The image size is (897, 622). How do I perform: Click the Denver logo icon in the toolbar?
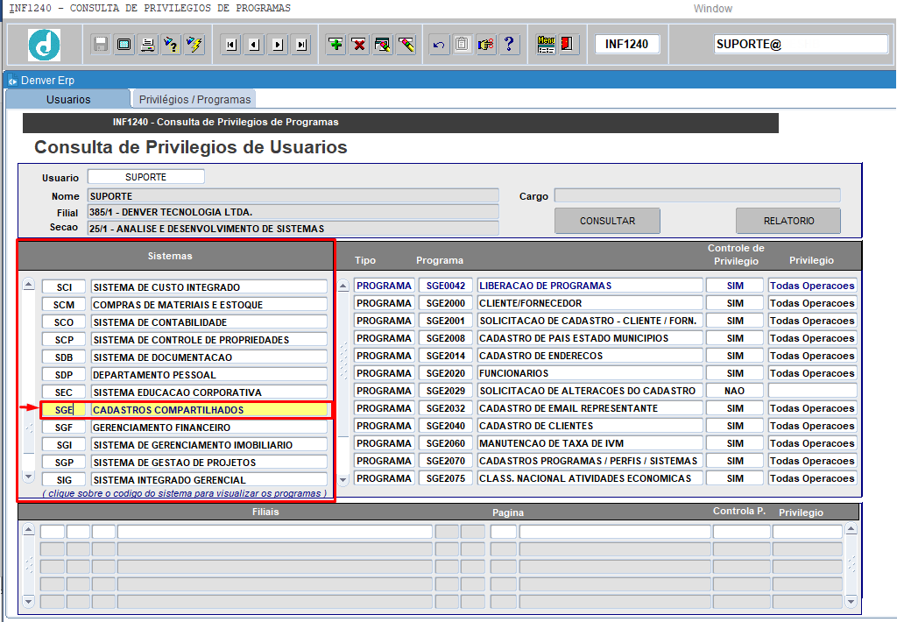pyautogui.click(x=44, y=44)
